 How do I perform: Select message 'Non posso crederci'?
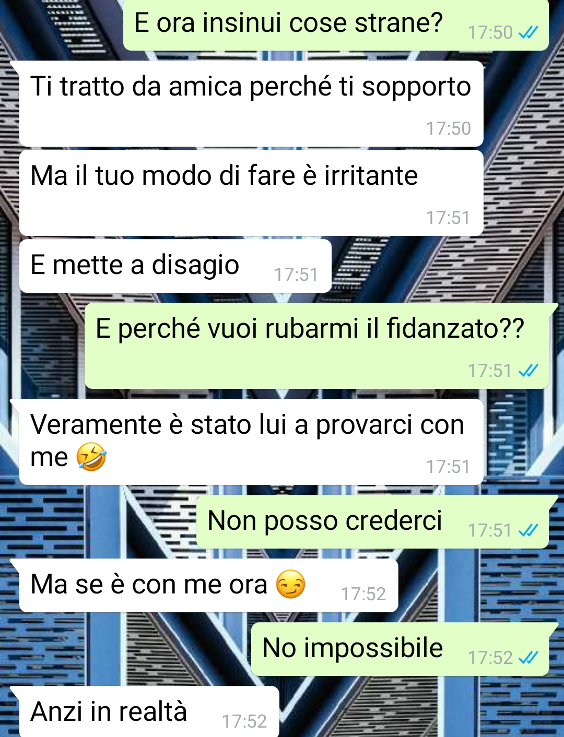coord(372,522)
